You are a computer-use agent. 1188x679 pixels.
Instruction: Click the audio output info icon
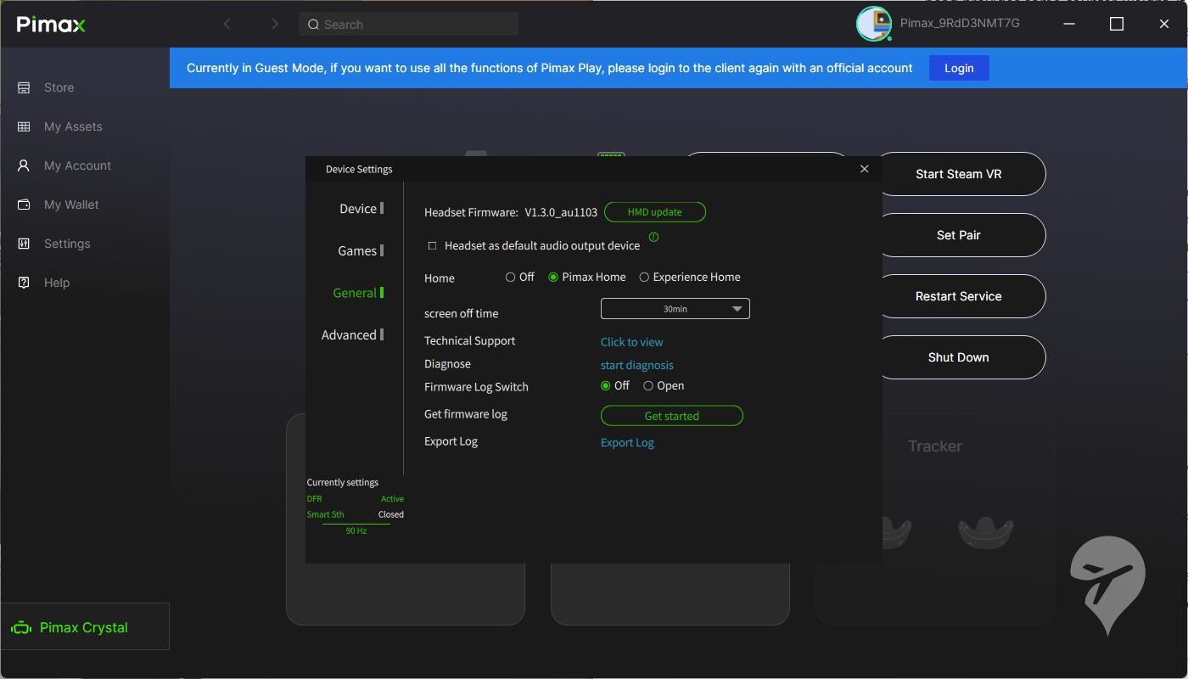(653, 238)
